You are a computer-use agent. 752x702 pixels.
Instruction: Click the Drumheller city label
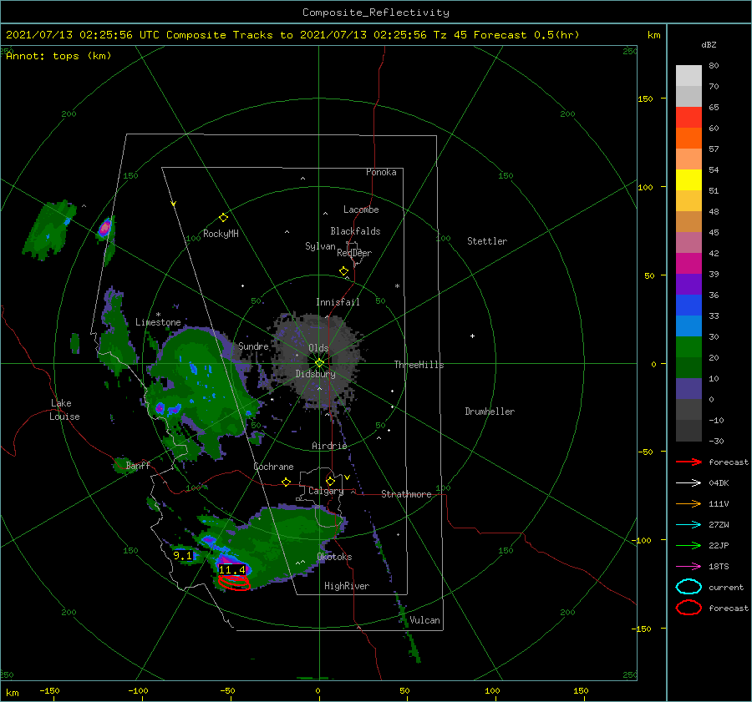(x=490, y=412)
